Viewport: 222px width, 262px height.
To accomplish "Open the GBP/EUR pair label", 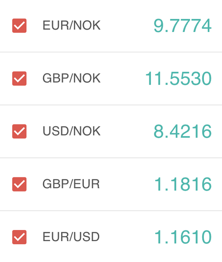I will 71,184.
